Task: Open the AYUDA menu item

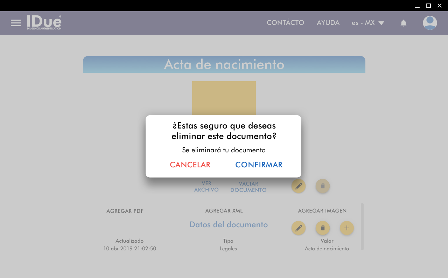Action: pos(328,23)
